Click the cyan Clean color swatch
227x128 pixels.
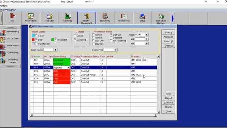pyautogui.click(x=33, y=36)
